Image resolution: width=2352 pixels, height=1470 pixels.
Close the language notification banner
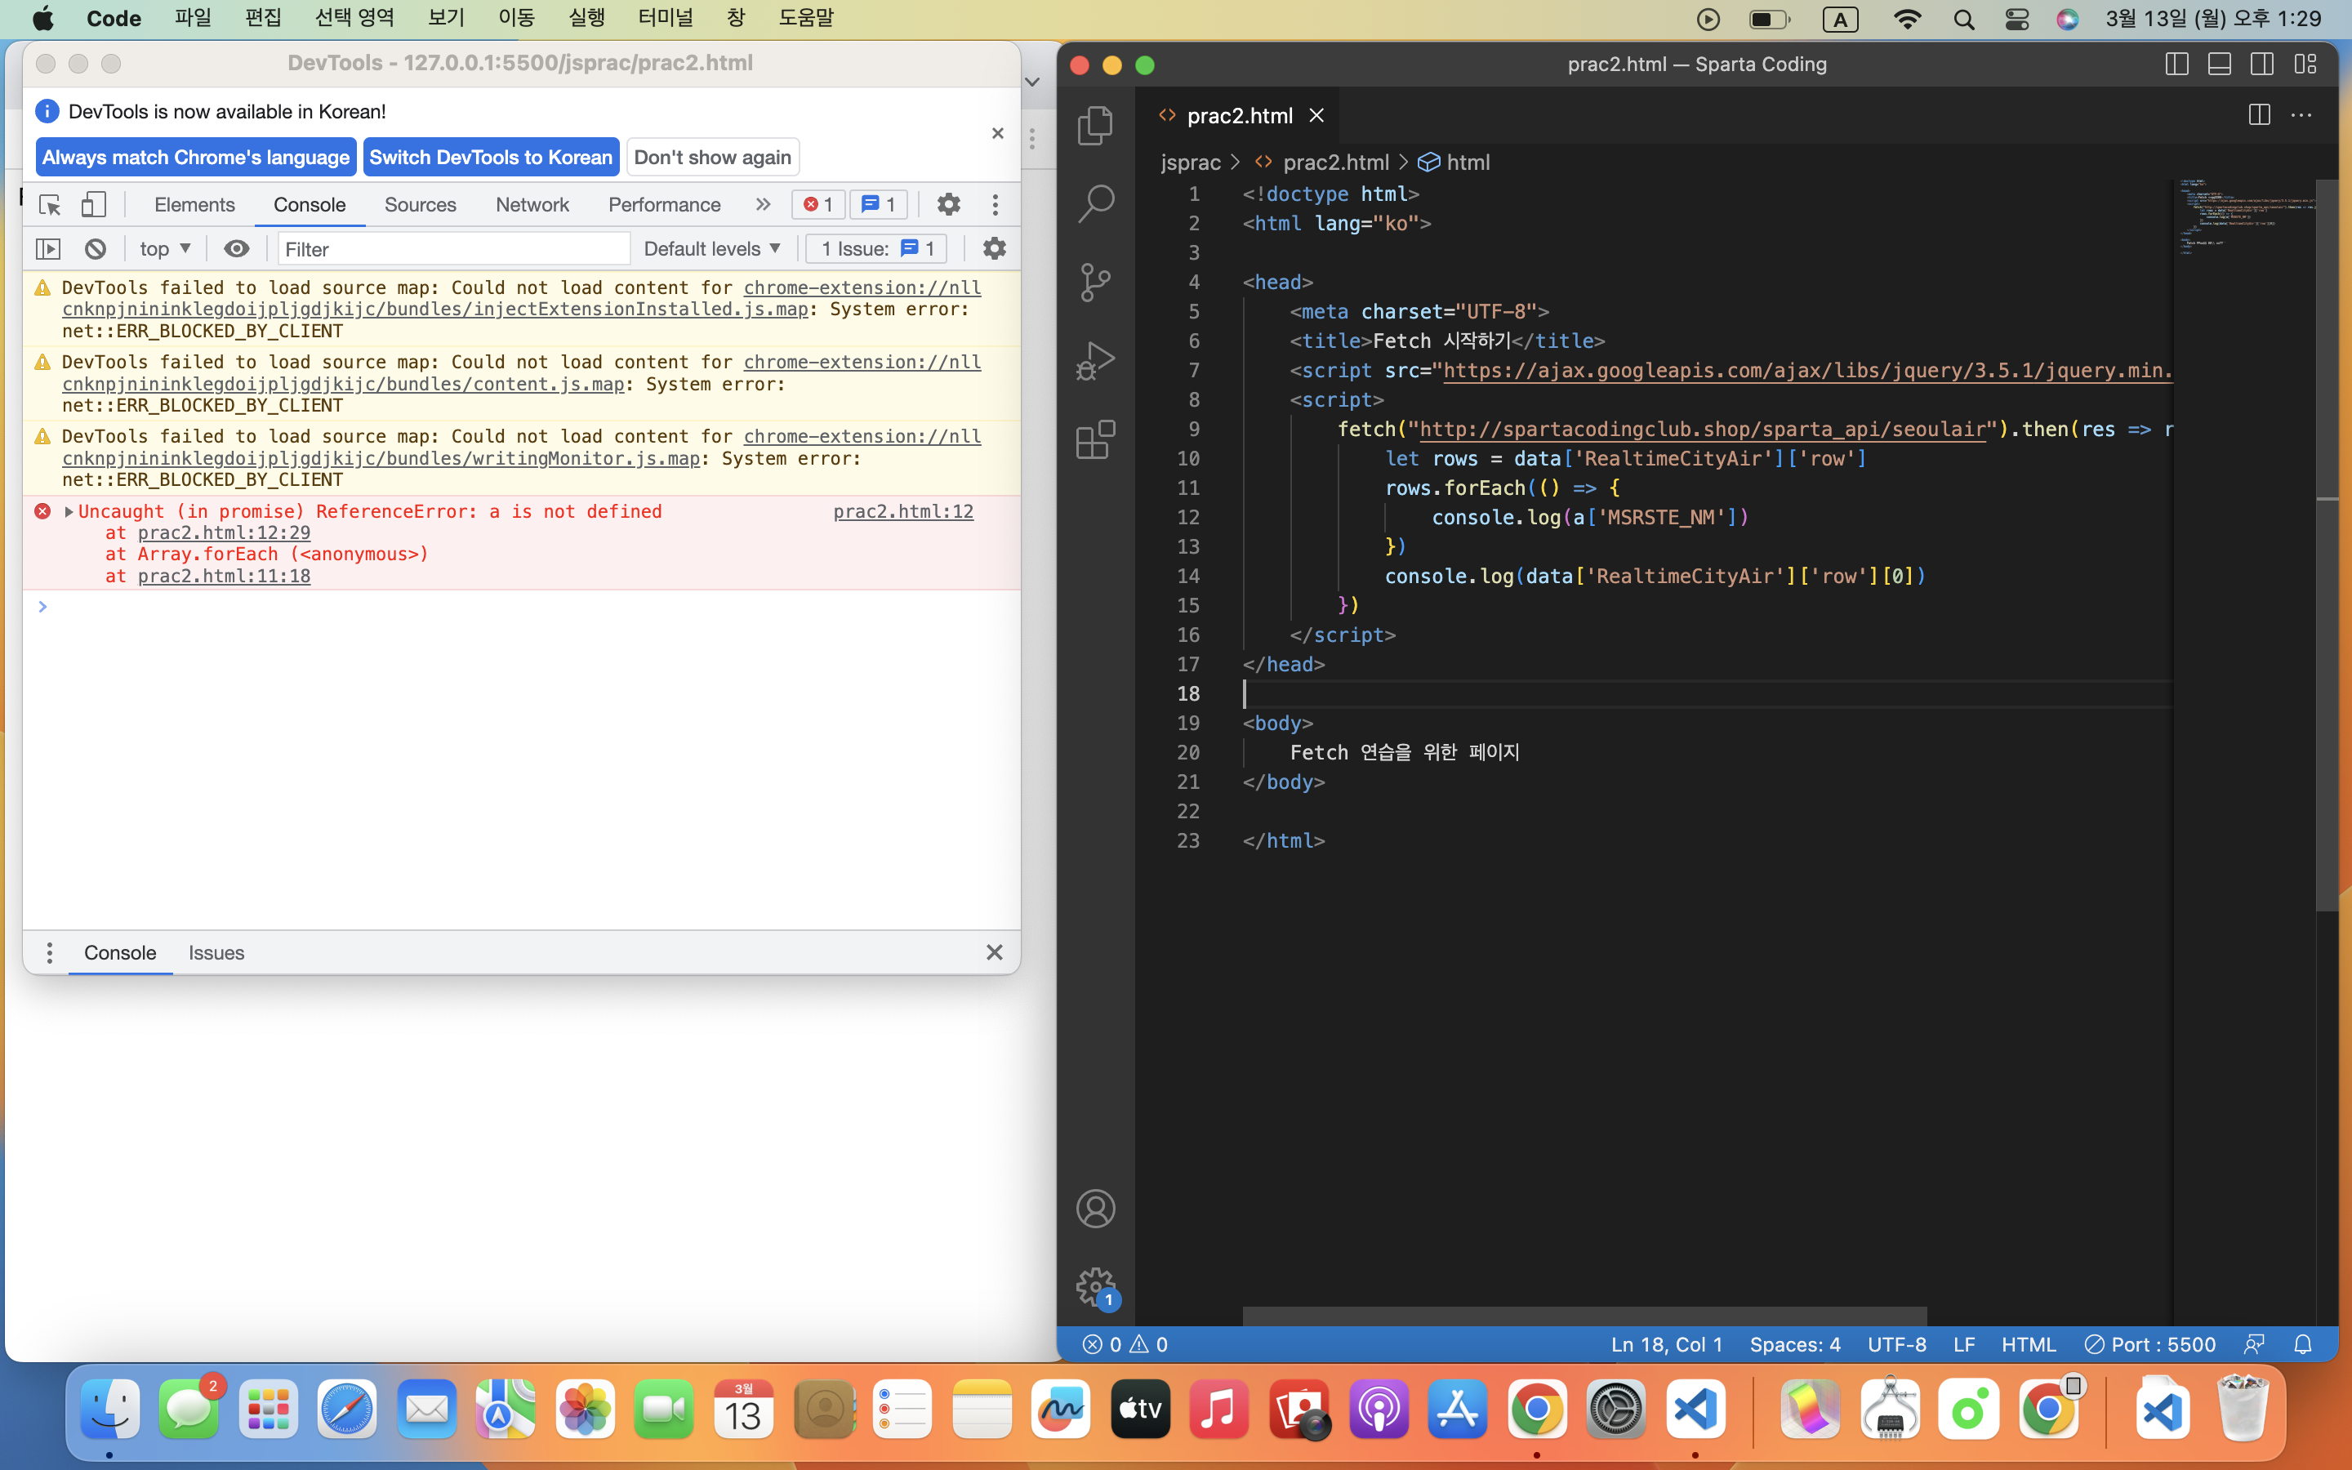click(x=997, y=133)
